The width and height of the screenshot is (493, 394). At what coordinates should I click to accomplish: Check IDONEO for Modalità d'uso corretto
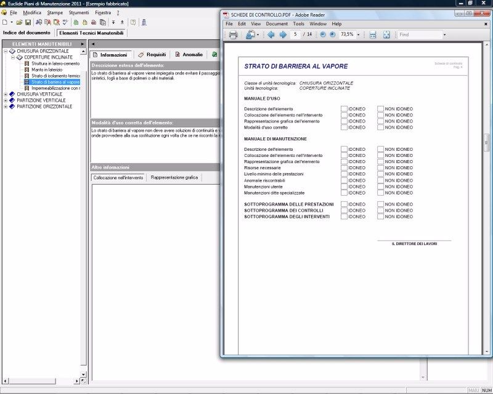tap(344, 127)
